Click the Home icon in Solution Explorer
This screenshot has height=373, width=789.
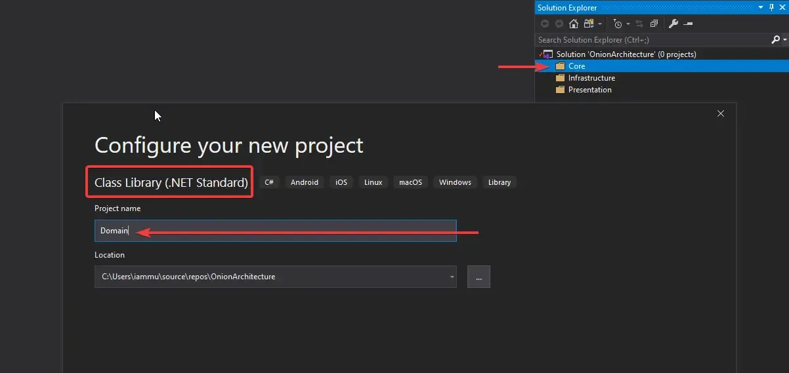[574, 24]
